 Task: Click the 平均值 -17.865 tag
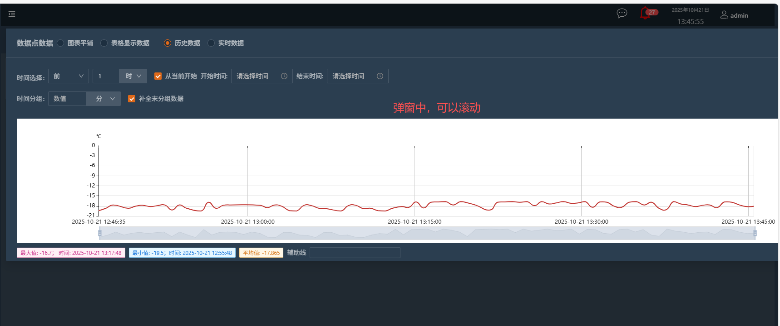261,253
